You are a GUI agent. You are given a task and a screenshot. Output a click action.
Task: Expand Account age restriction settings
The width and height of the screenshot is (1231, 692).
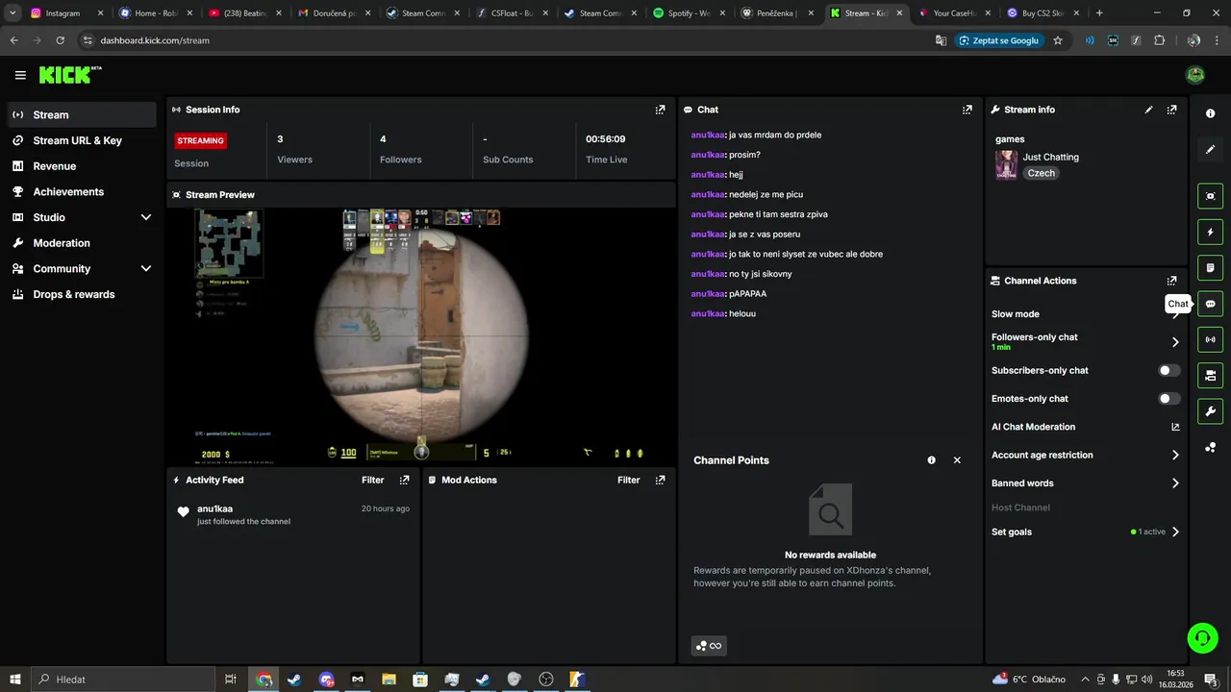1175,456
